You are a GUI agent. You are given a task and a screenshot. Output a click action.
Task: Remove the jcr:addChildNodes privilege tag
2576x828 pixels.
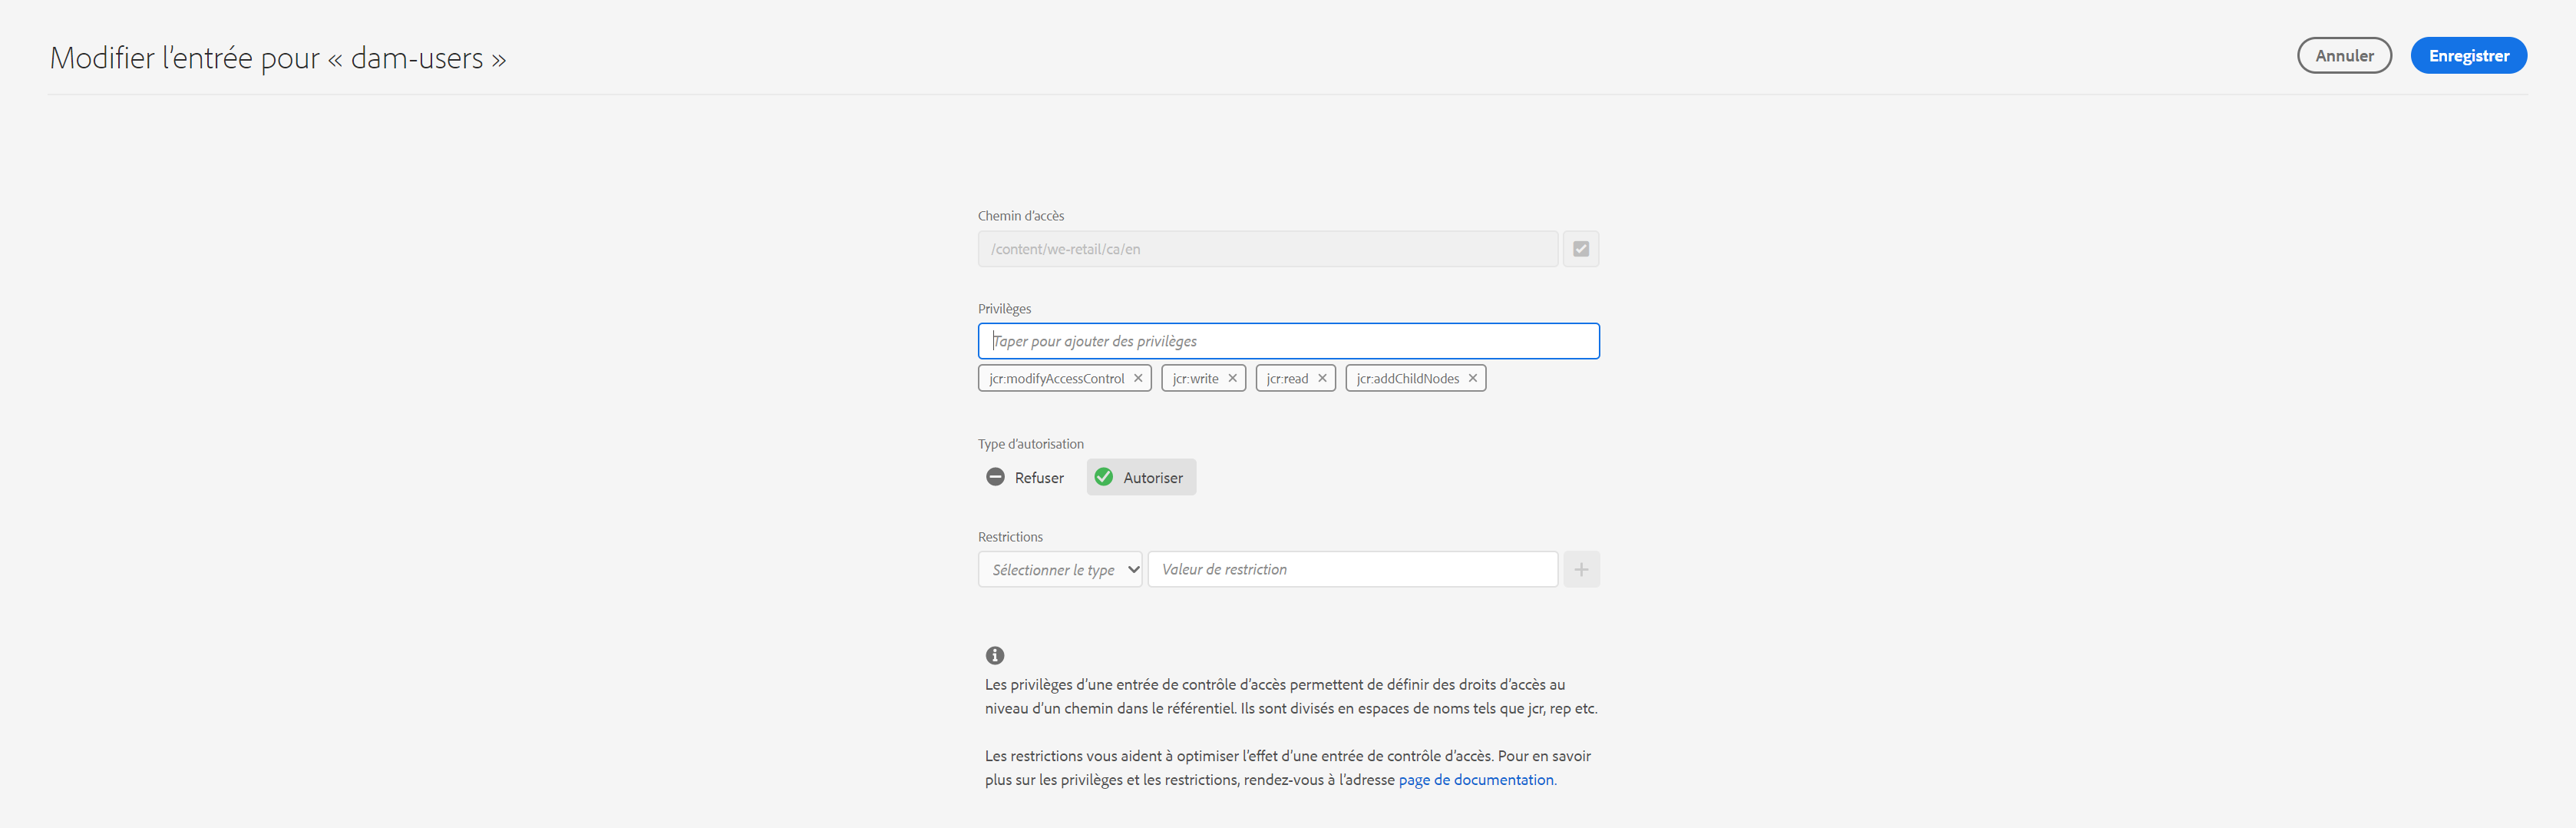pyautogui.click(x=1472, y=379)
